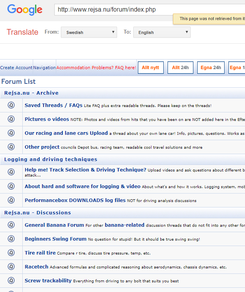
Task: Click forum icon beside Help me! Track Selection
Action: tap(11, 172)
